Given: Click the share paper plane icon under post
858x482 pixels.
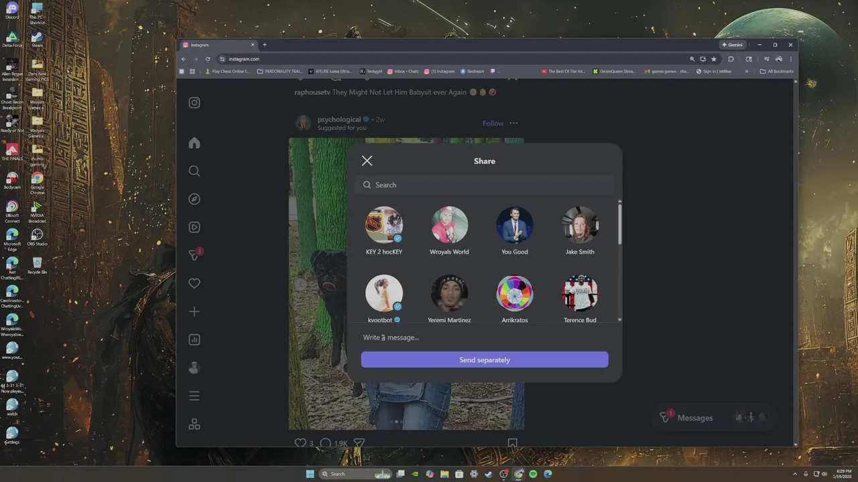Looking at the screenshot, I should tap(359, 443).
